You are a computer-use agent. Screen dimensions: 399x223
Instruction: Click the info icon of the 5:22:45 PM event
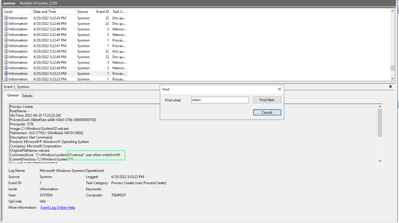[6, 18]
